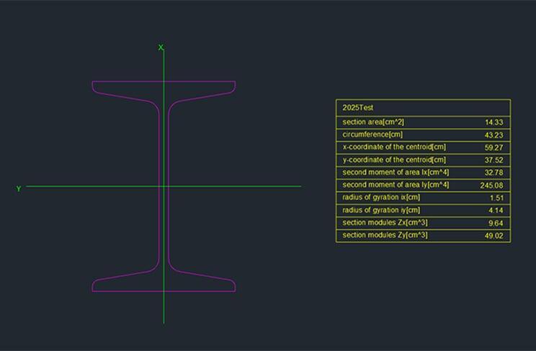Click second moment of area Ix label

click(x=396, y=172)
